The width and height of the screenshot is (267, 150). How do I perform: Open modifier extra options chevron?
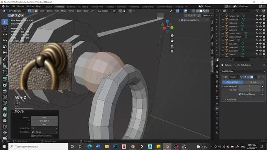click(x=255, y=77)
